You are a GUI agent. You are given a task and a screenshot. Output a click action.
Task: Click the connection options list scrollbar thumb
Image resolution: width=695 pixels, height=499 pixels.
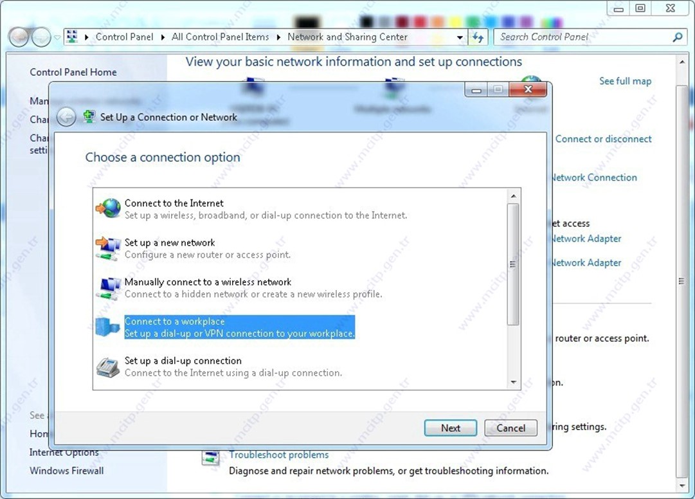513,264
